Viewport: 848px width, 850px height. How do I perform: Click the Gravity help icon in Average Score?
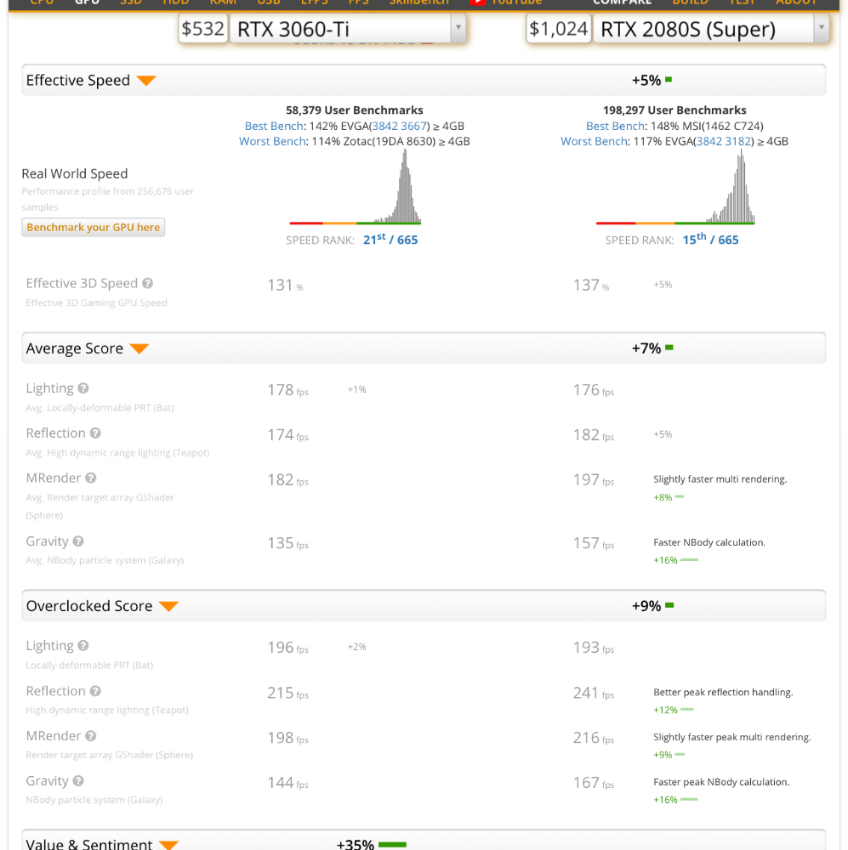pyautogui.click(x=78, y=541)
